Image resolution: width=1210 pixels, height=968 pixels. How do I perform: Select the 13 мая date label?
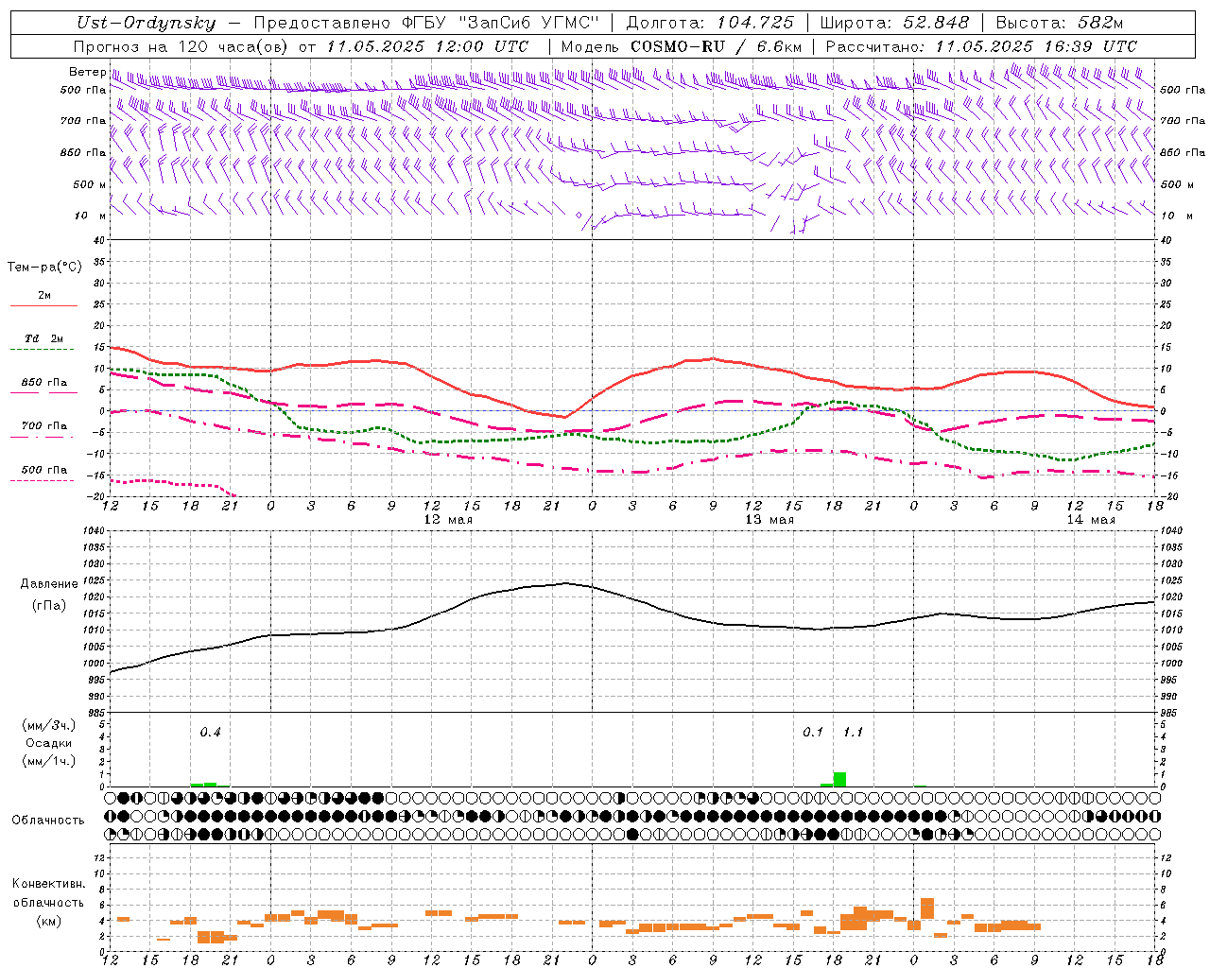pyautogui.click(x=769, y=520)
